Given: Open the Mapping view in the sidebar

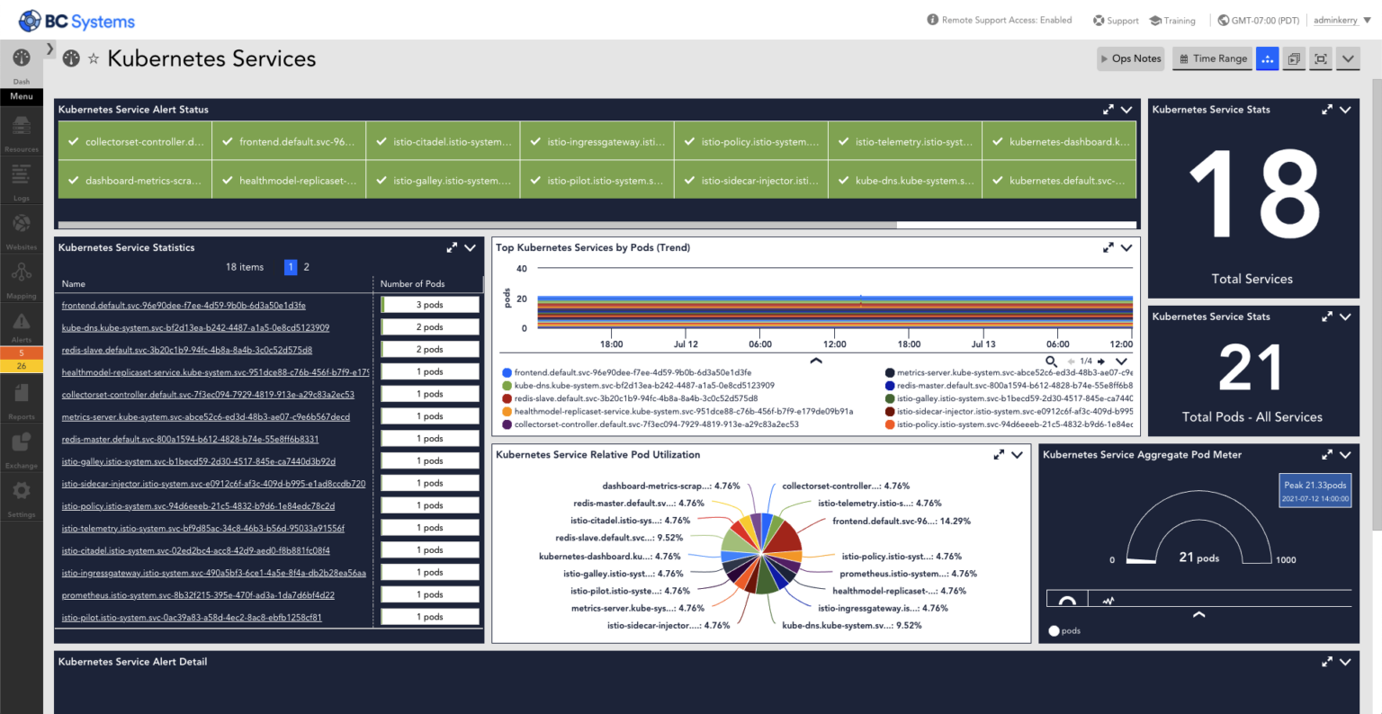Looking at the screenshot, I should point(21,274).
